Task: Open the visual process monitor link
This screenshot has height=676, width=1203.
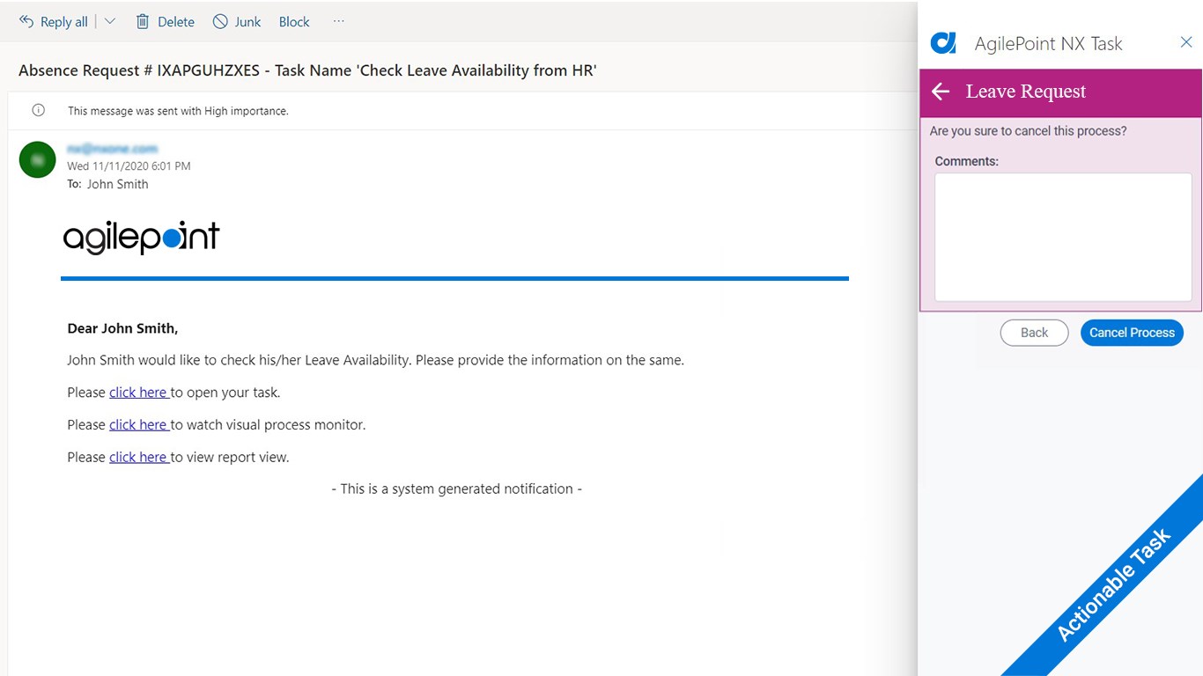Action: 138,424
